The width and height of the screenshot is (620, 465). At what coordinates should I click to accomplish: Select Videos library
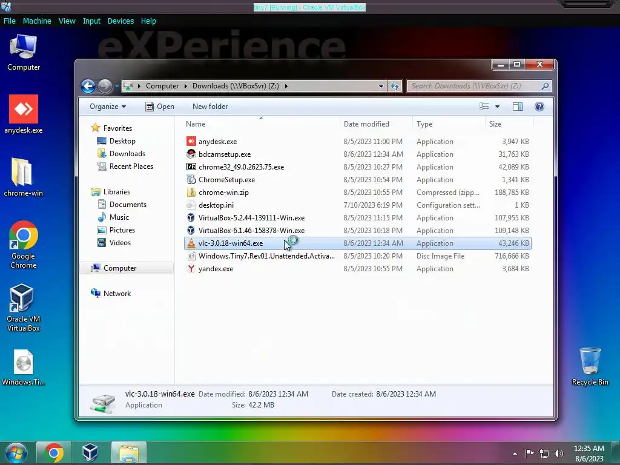click(120, 242)
